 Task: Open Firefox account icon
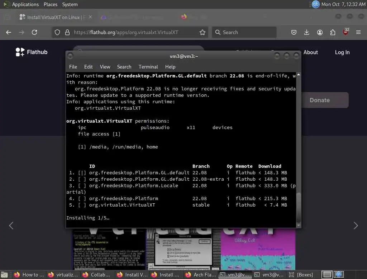pyautogui.click(x=320, y=32)
